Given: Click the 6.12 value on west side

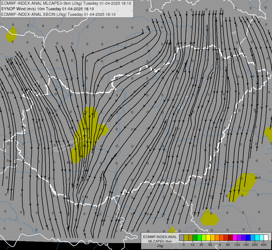Looking at the screenshot, I should tap(11, 76).
